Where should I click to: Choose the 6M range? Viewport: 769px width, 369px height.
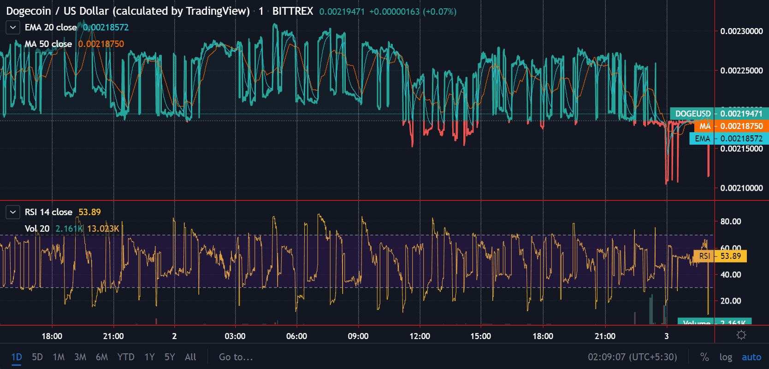coord(102,357)
